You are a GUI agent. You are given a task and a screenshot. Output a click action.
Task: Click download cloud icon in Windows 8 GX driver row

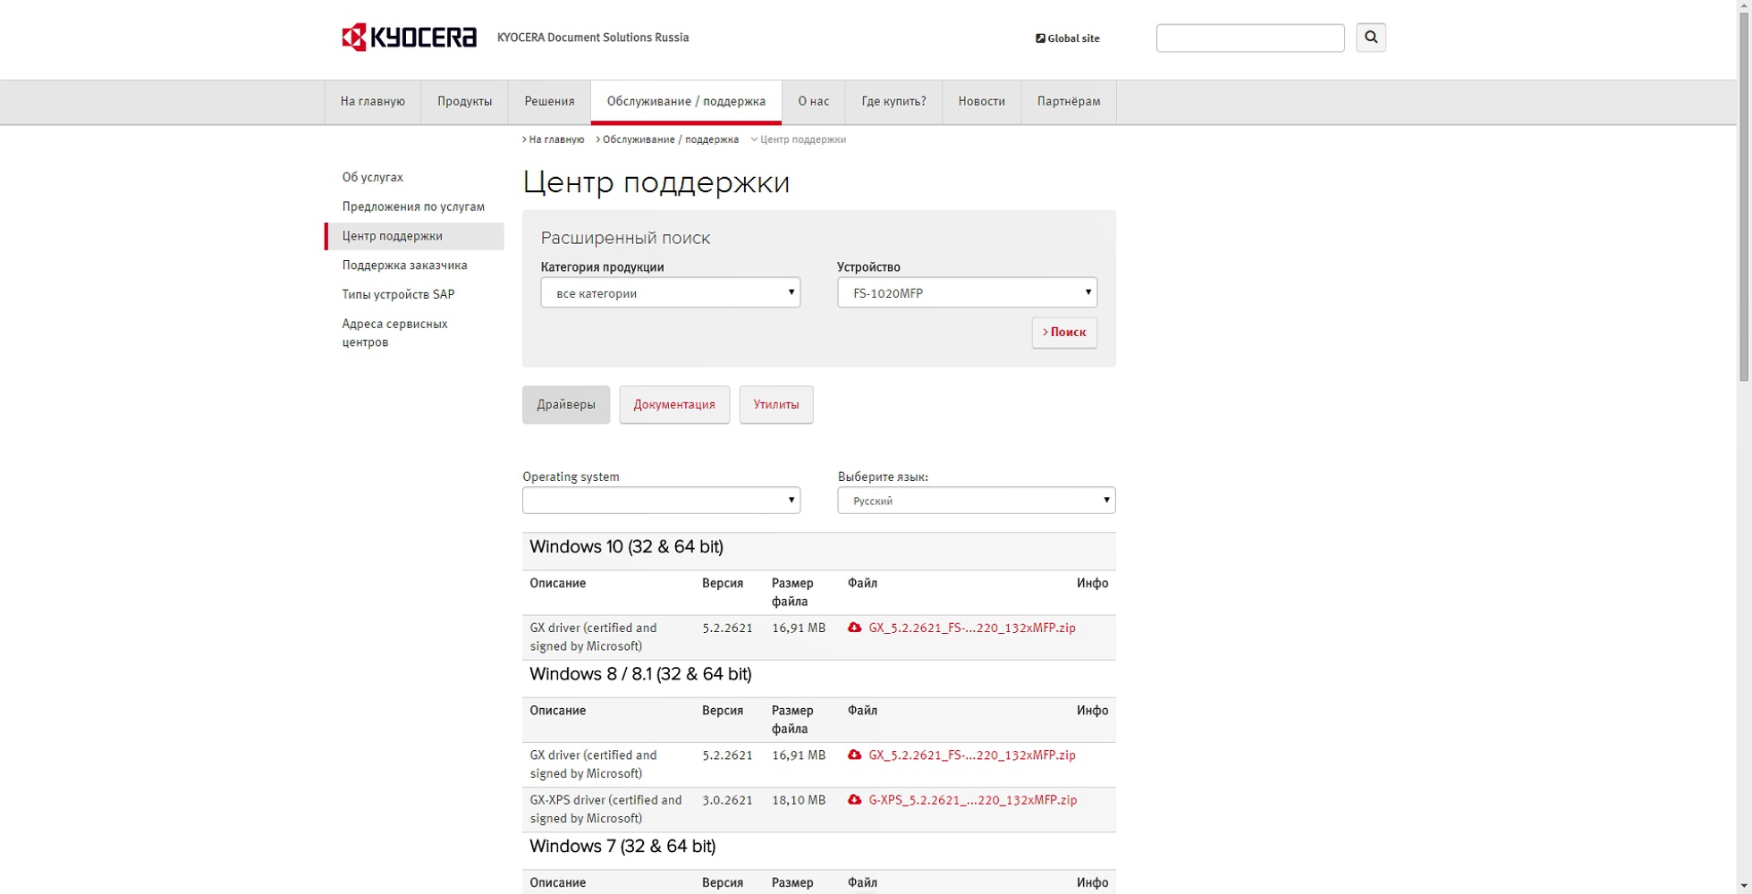(x=855, y=755)
